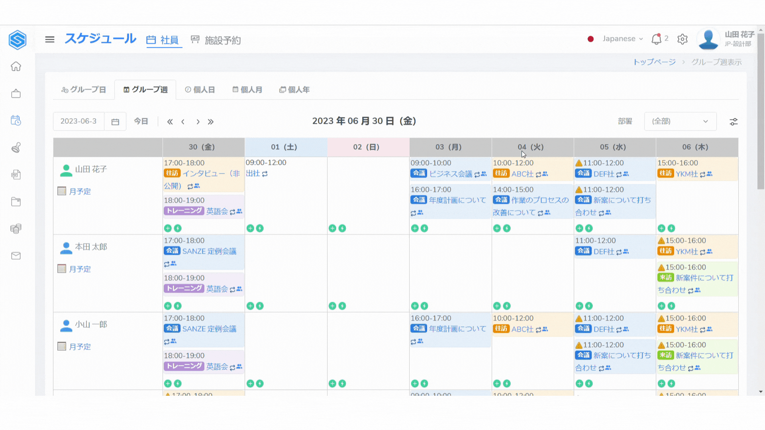Viewport: 765px width, 430px height.
Task: Click the notification bell icon
Action: [x=656, y=39]
